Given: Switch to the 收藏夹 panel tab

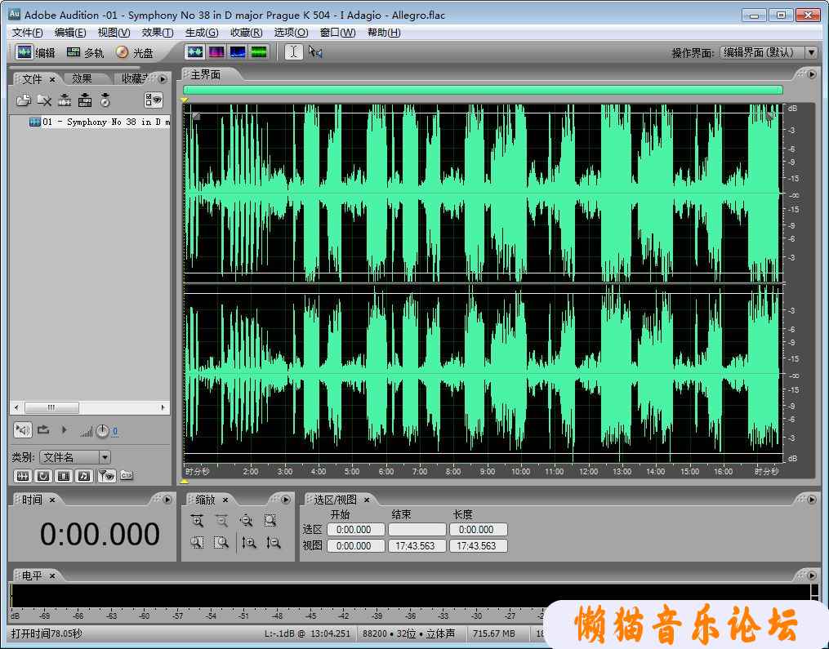Looking at the screenshot, I should [x=136, y=78].
